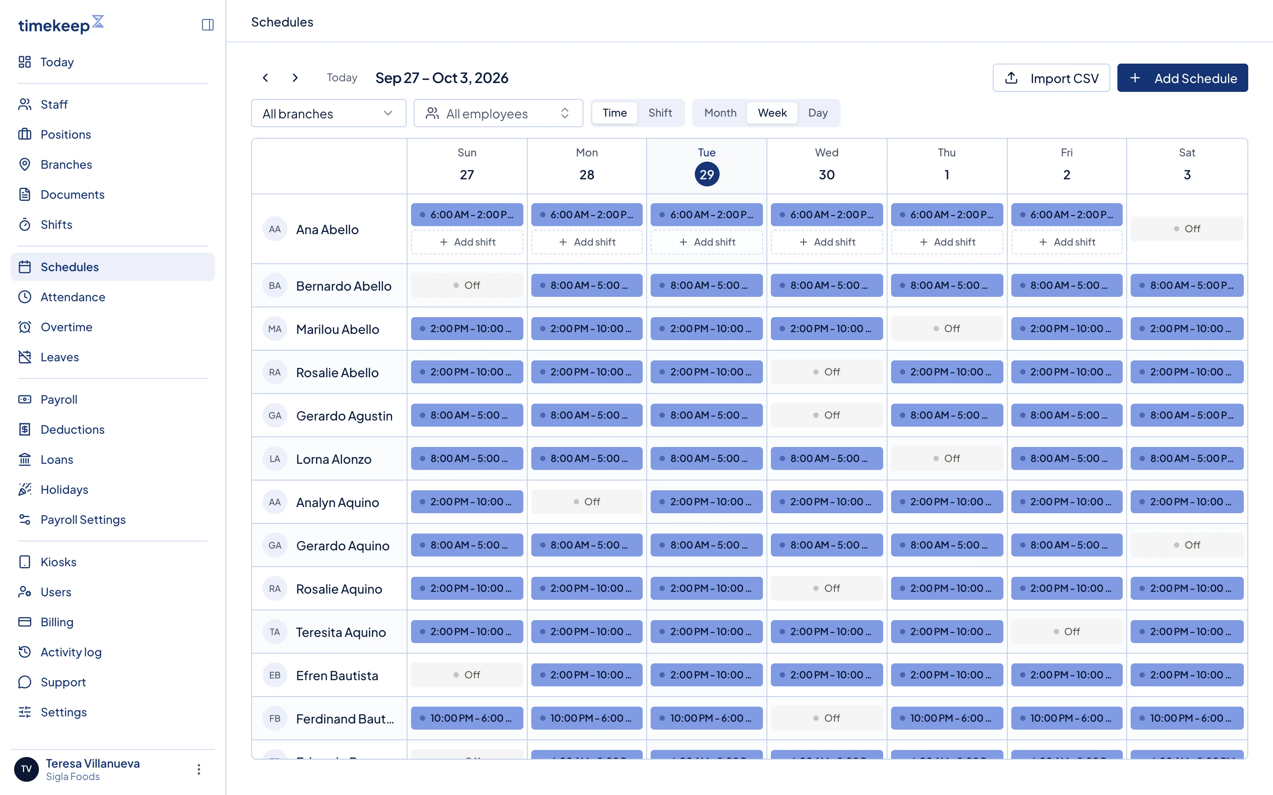Switch to Time display mode
The height and width of the screenshot is (795, 1273).
pyautogui.click(x=614, y=113)
